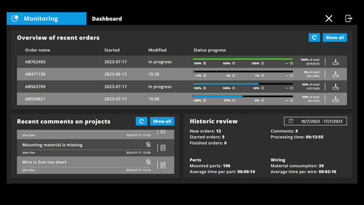Refresh the recent comments on projects list
Image resolution: width=364 pixels, height=205 pixels.
pyautogui.click(x=142, y=121)
